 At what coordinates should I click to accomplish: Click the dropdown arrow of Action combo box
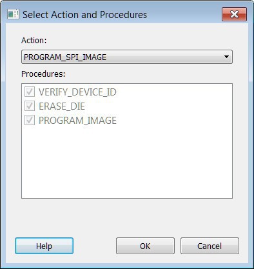click(226, 57)
